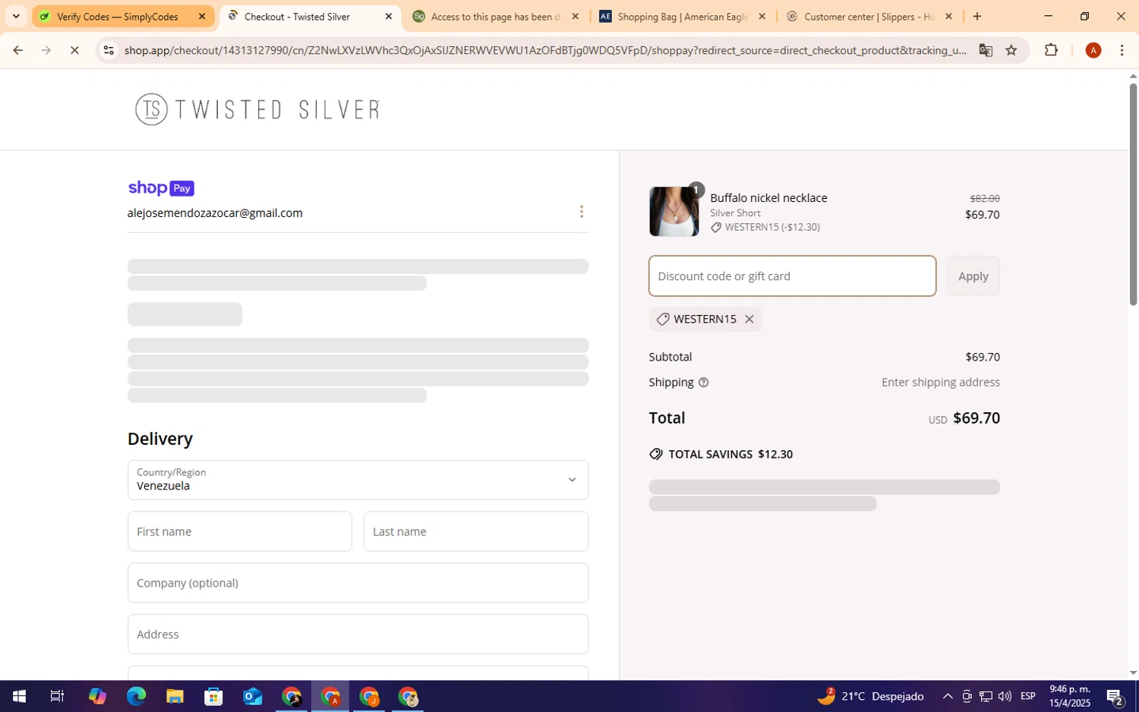Open the Shop Pay account options menu

[582, 212]
